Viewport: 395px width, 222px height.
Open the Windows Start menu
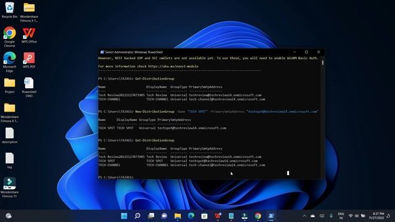[124, 216]
